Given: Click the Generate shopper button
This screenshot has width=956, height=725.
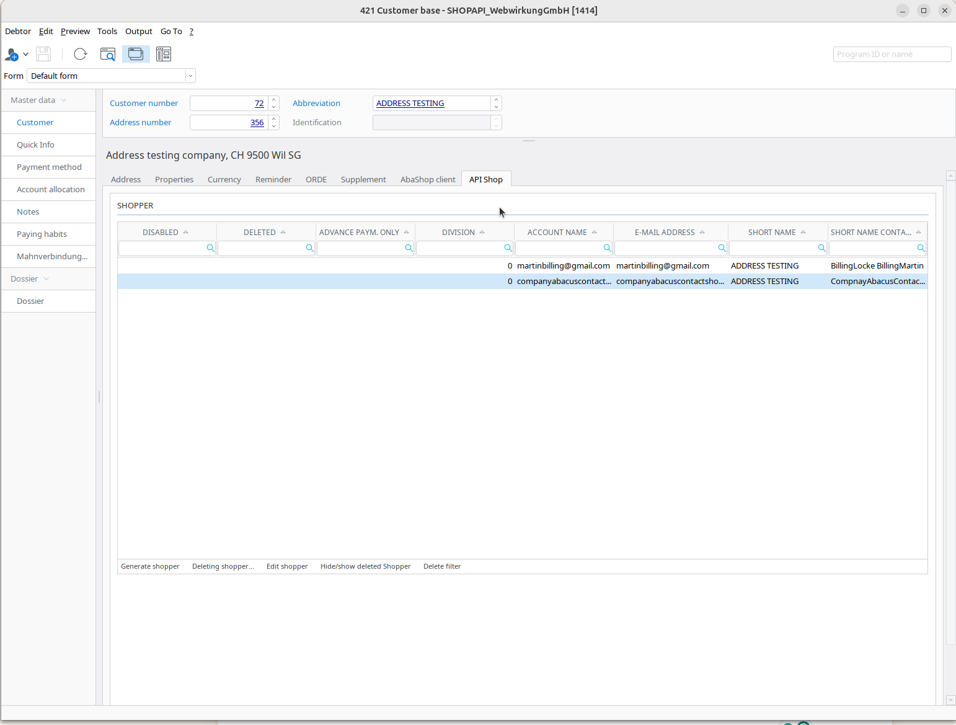Looking at the screenshot, I should pos(150,566).
